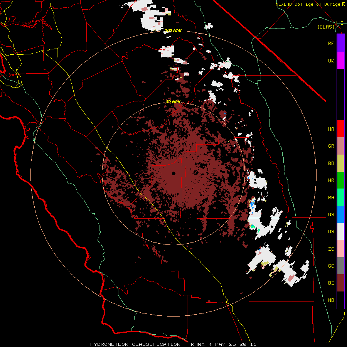Click the Hydrometeor Classification KHNX title text

point(173,344)
